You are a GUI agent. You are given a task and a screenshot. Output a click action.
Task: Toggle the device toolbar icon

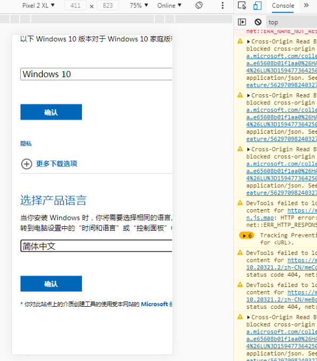[257, 5]
